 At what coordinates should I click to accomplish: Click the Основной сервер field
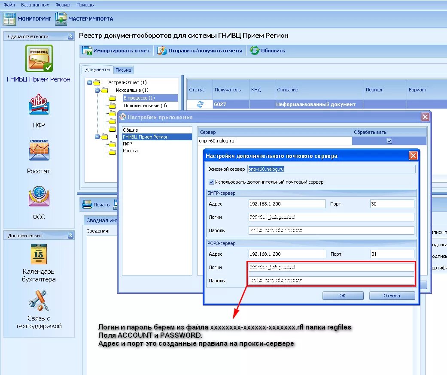tap(331, 169)
